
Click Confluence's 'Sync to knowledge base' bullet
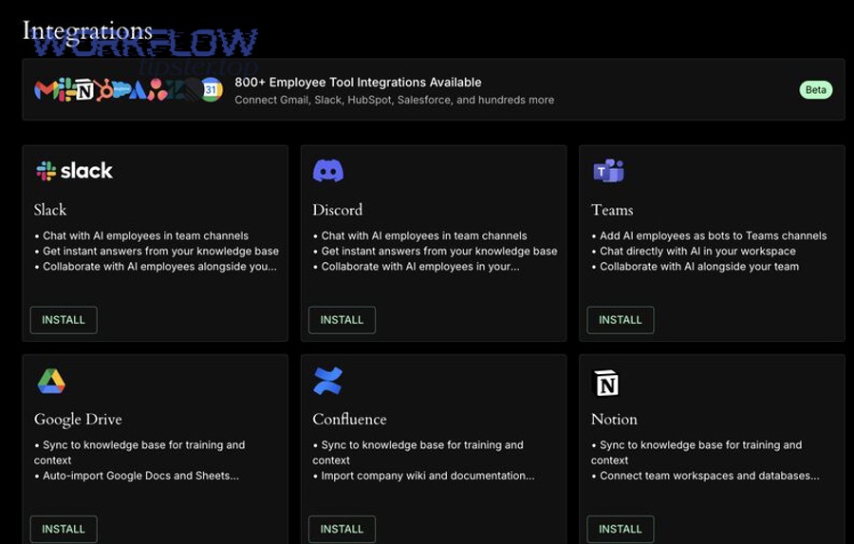(x=418, y=453)
